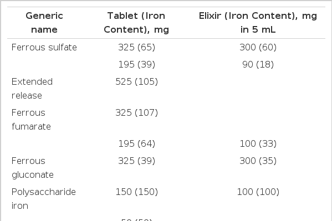Select the Ferrous gluconate row label
Image resolution: width=332 pixels, height=221 pixels.
tap(32, 168)
